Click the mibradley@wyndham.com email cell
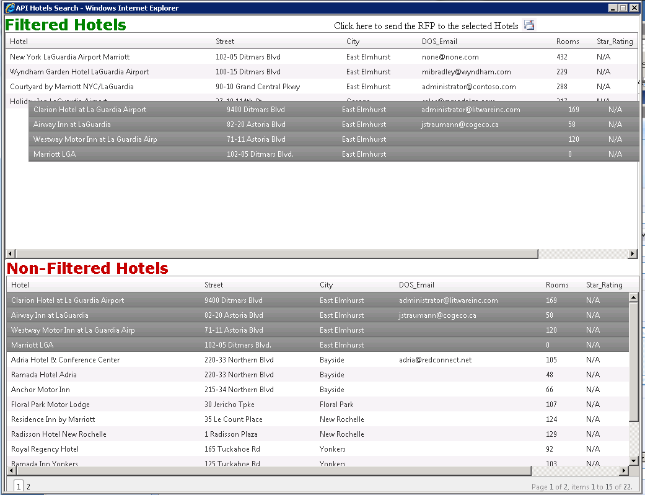Viewport: 645px width, 495px height. [x=467, y=72]
